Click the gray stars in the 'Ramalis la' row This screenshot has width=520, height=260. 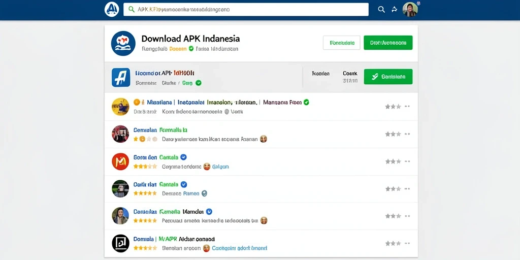point(393,134)
